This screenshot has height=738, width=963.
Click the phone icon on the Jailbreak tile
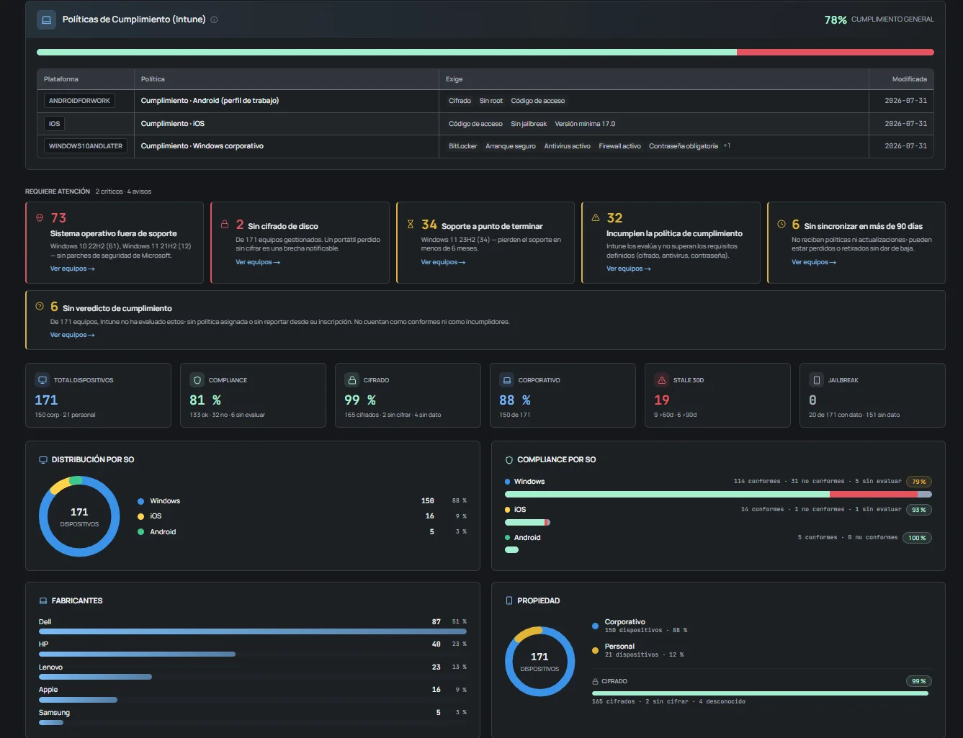[x=817, y=380]
